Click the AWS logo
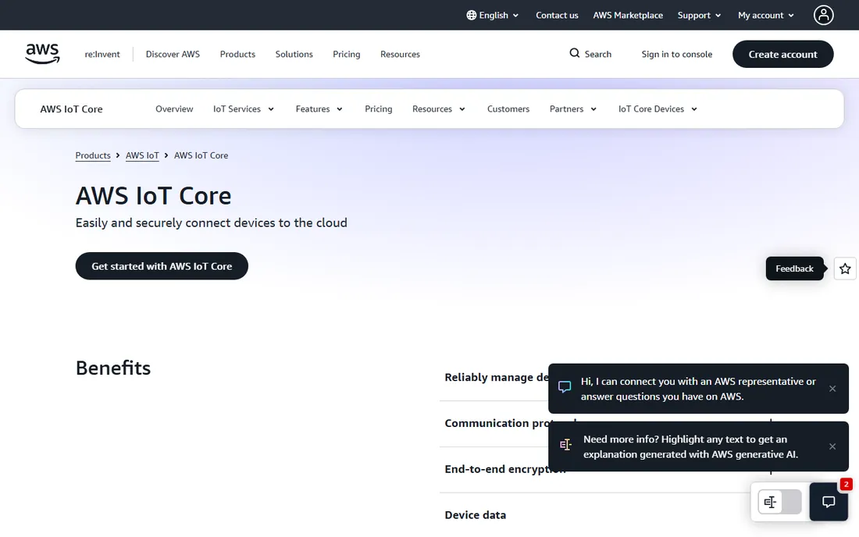 click(42, 54)
